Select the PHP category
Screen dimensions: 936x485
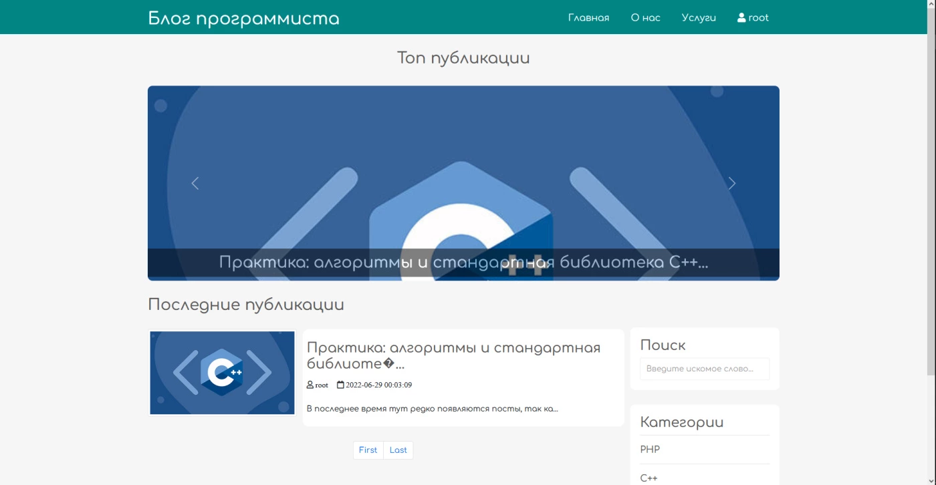pyautogui.click(x=650, y=450)
